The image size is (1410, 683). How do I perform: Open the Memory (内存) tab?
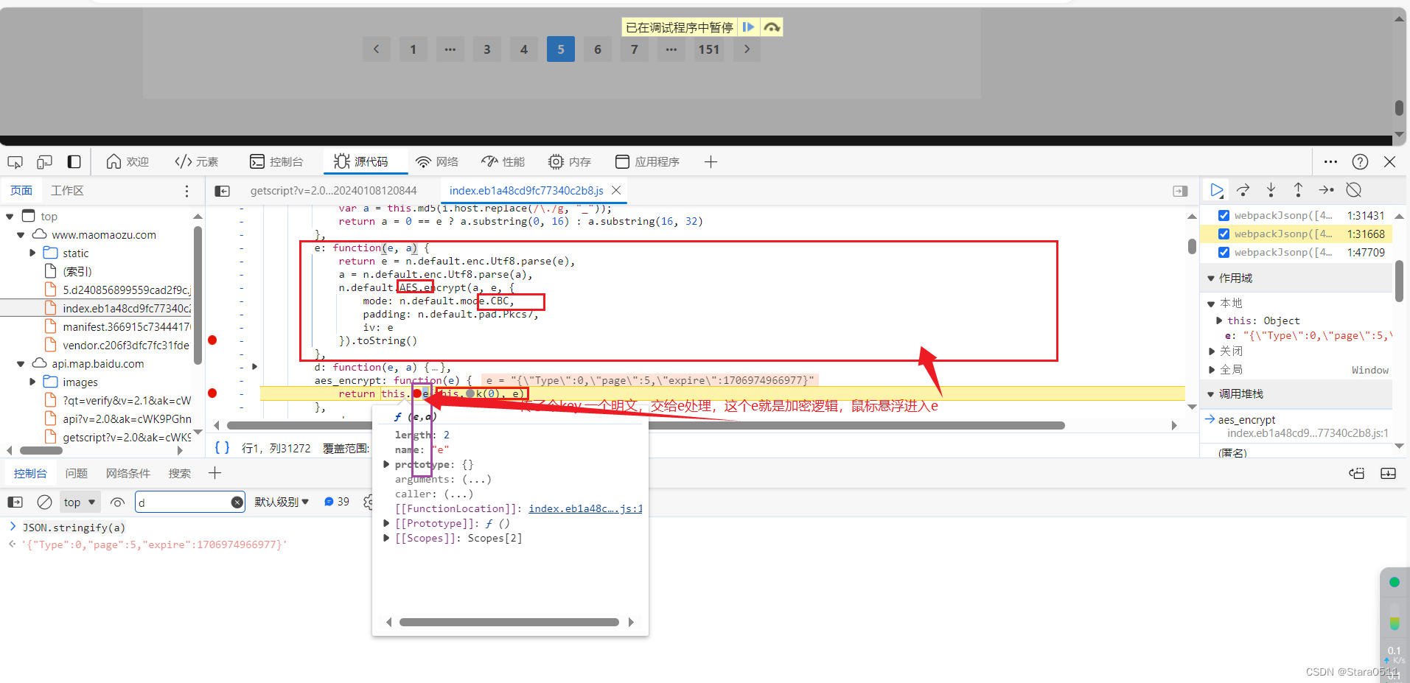coord(570,161)
